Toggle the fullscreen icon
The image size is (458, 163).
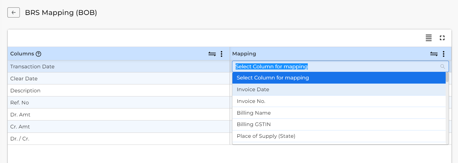tap(442, 38)
